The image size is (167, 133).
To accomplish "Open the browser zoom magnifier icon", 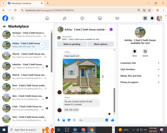I will click(139, 10).
